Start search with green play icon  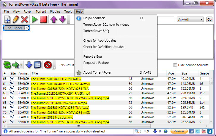pyautogui.click(x=34, y=19)
